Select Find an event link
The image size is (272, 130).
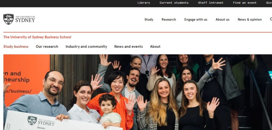click(x=245, y=3)
